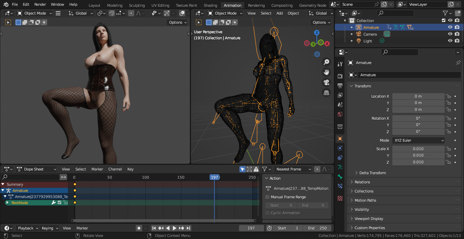Viewport: 464px width, 239px height.
Task: Open the Add menu in right viewport
Action: pyautogui.click(x=280, y=13)
